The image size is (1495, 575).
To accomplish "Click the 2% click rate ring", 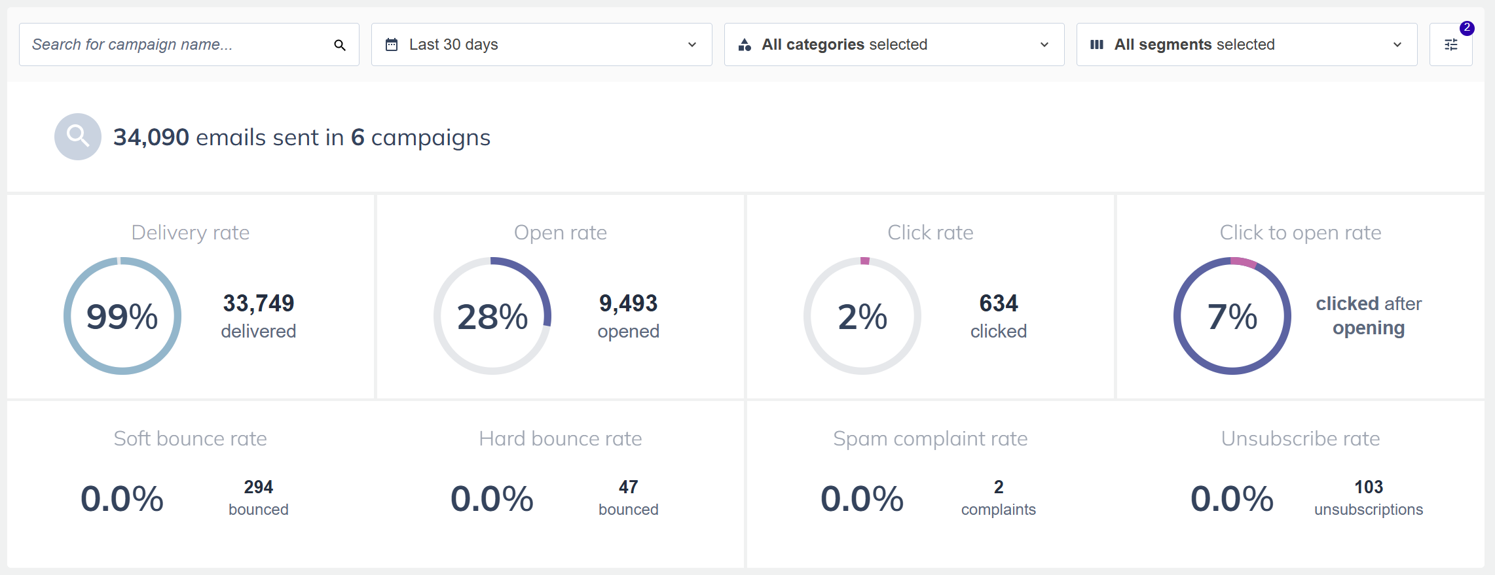I will [x=862, y=316].
